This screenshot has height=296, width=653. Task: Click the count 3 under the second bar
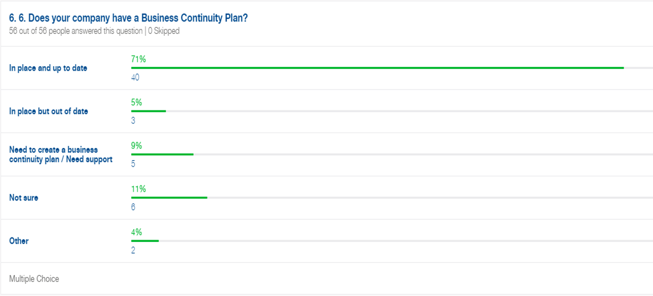[x=133, y=121]
